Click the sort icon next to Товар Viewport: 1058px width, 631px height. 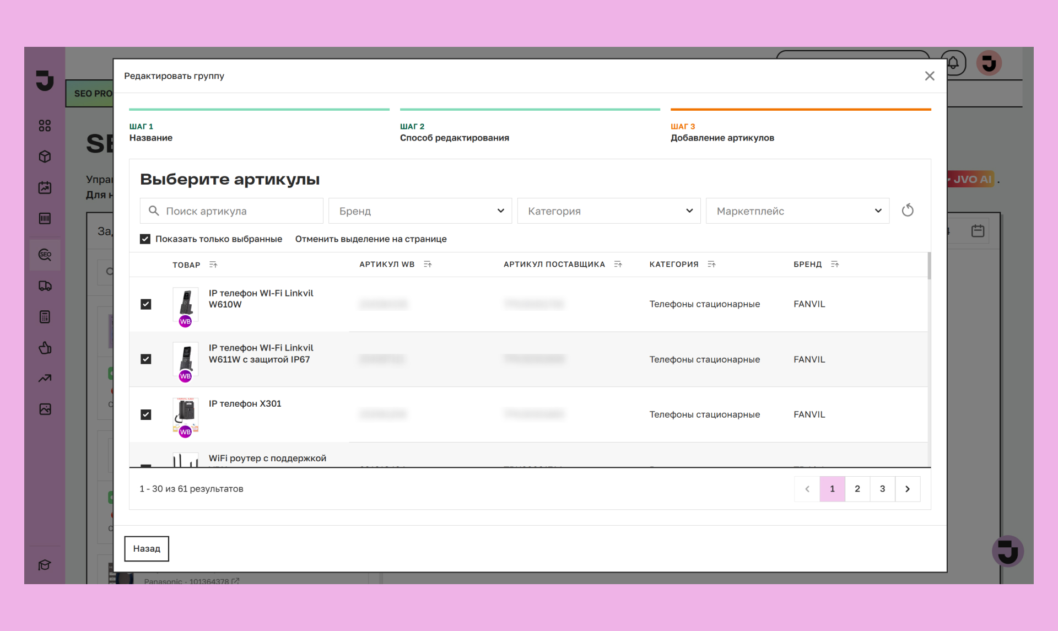click(213, 265)
